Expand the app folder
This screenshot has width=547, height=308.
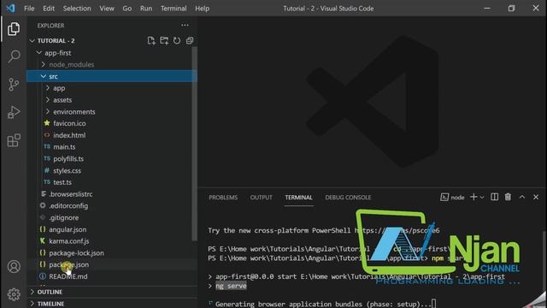(48, 88)
